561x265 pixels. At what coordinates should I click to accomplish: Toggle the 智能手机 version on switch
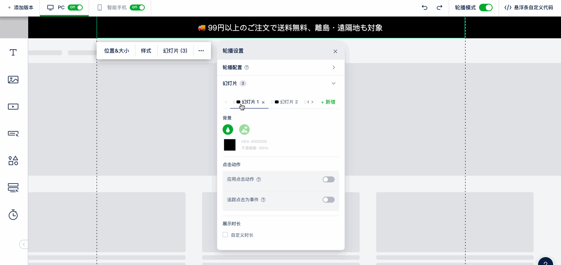click(x=137, y=8)
